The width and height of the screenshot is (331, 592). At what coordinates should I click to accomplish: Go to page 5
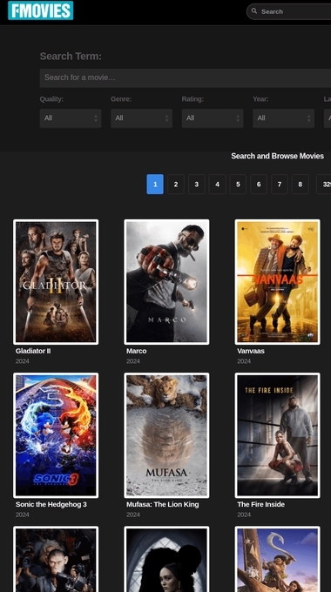(x=238, y=185)
